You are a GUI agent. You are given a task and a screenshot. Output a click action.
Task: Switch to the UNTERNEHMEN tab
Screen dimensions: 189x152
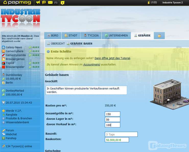(x=116, y=36)
